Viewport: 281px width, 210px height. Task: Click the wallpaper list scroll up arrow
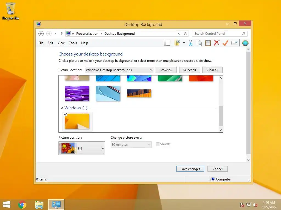click(221, 78)
